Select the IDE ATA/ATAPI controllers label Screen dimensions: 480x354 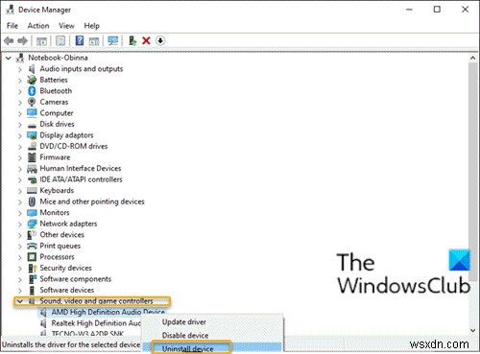(x=81, y=179)
